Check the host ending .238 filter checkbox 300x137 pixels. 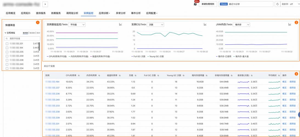(x=7, y=60)
